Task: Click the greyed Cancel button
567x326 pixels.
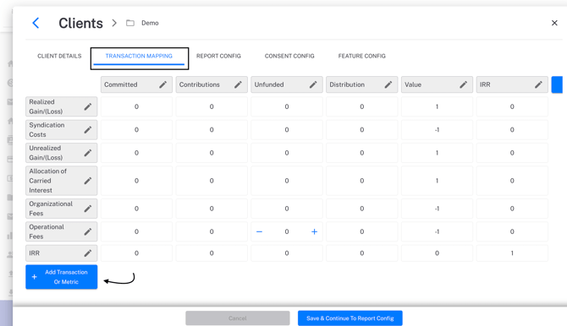Action: [x=238, y=318]
